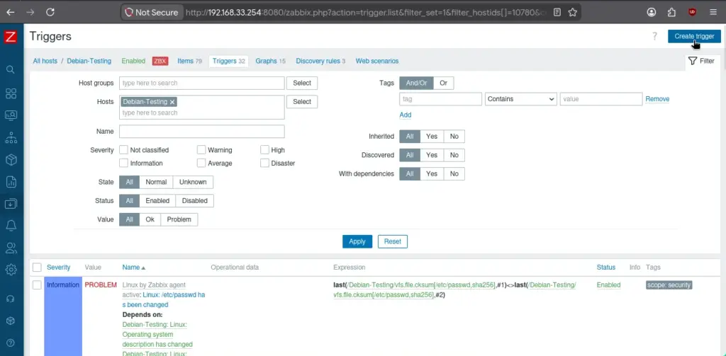Open the Help question sidebar icon

(x=11, y=343)
